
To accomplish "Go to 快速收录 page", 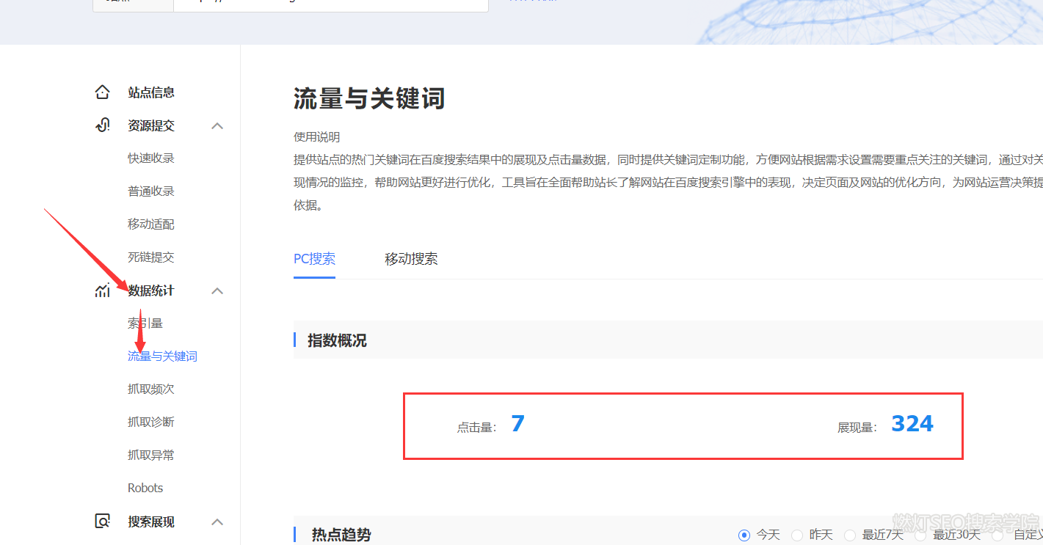I will (x=151, y=158).
